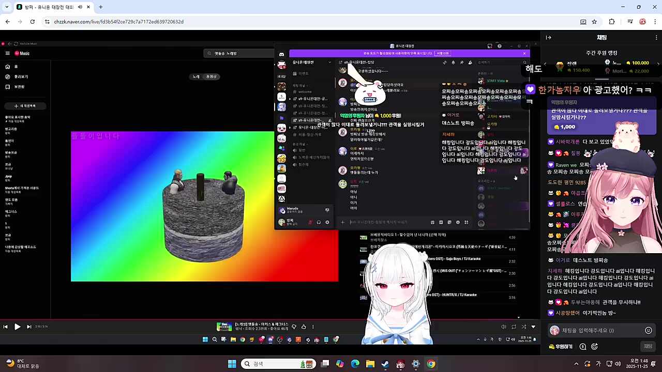Skip to the next track
Viewport: 662px width, 372px height.
pyautogui.click(x=29, y=327)
